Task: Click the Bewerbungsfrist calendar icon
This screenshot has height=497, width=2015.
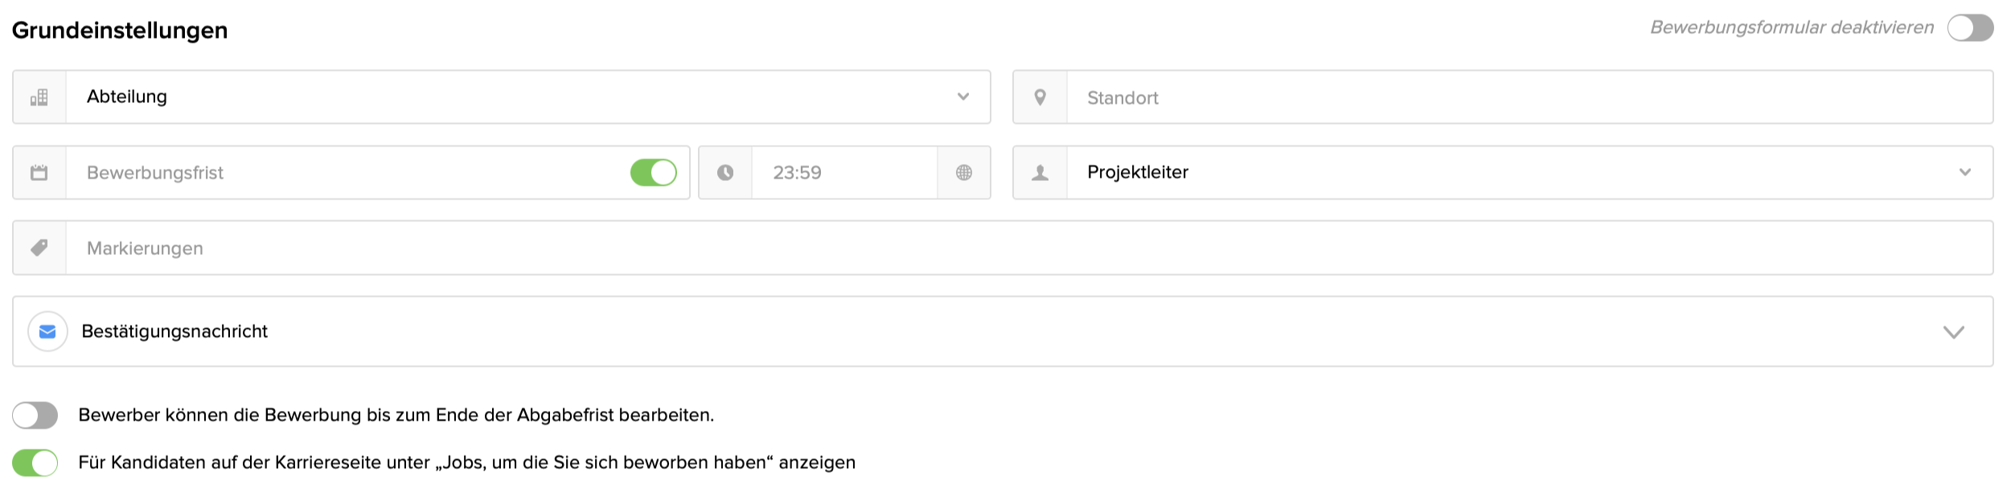Action: (x=39, y=173)
